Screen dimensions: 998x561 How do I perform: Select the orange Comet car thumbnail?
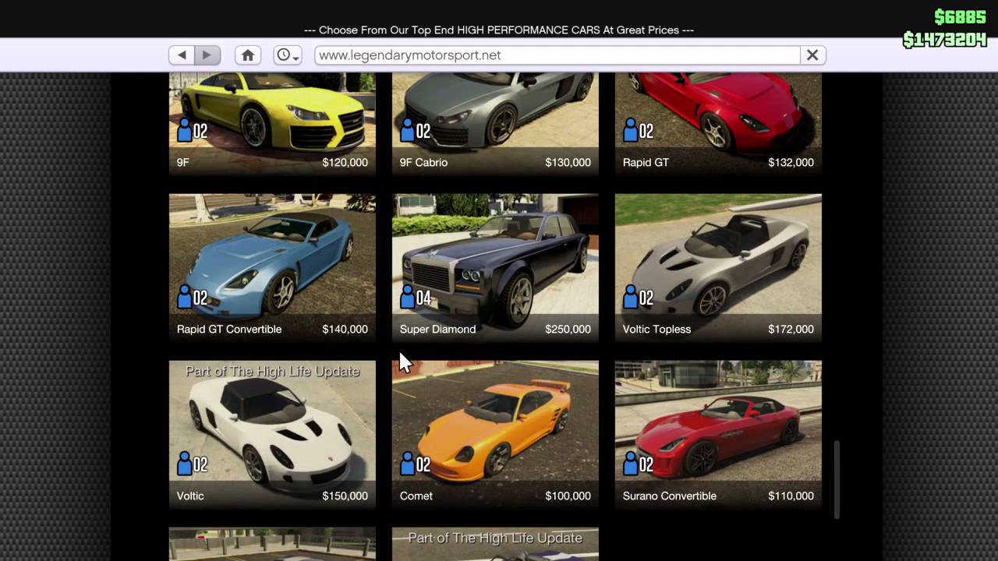pyautogui.click(x=495, y=434)
